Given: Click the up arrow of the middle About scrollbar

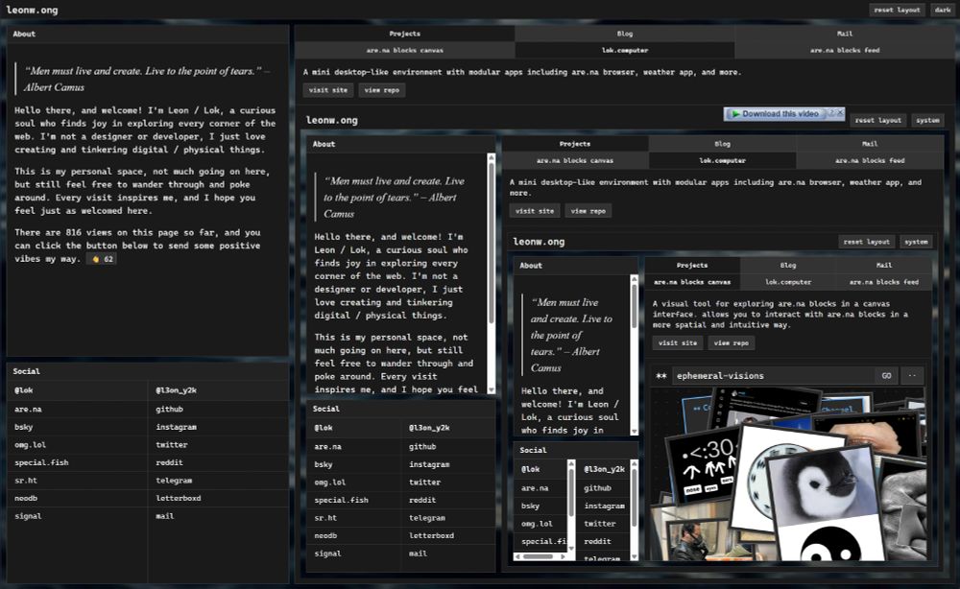Looking at the screenshot, I should (491, 157).
